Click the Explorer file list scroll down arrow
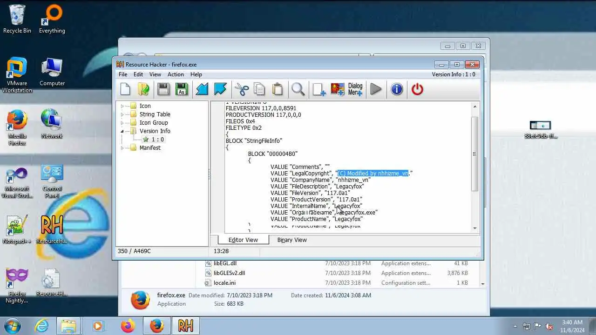Viewport: 596px width, 335px height. [x=482, y=284]
